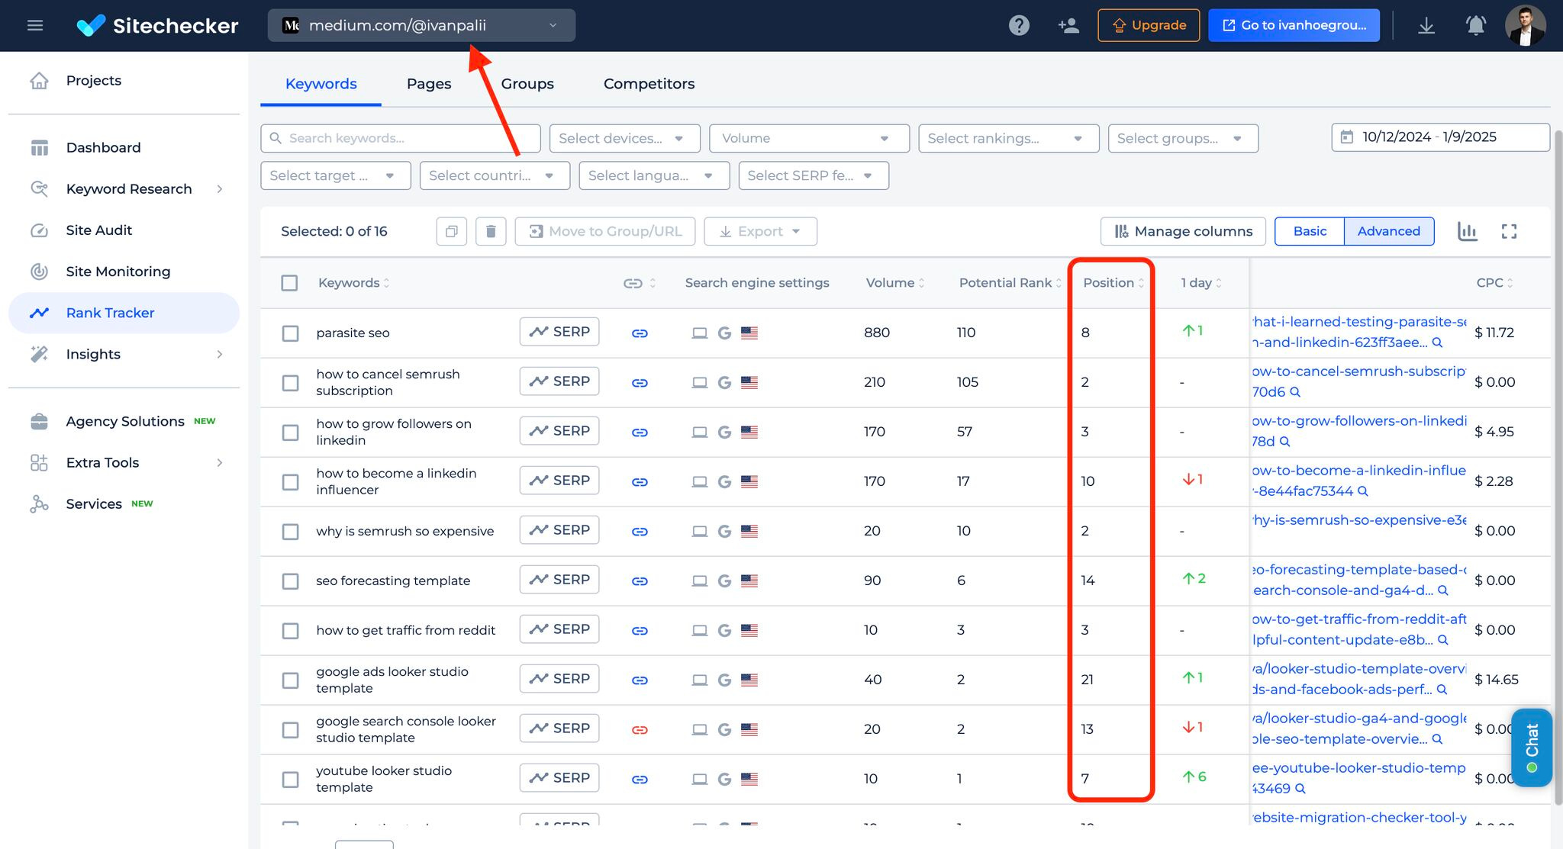Screen dimensions: 1563x849
Task: Click Go to ivanhoegrou... button
Action: click(1294, 25)
